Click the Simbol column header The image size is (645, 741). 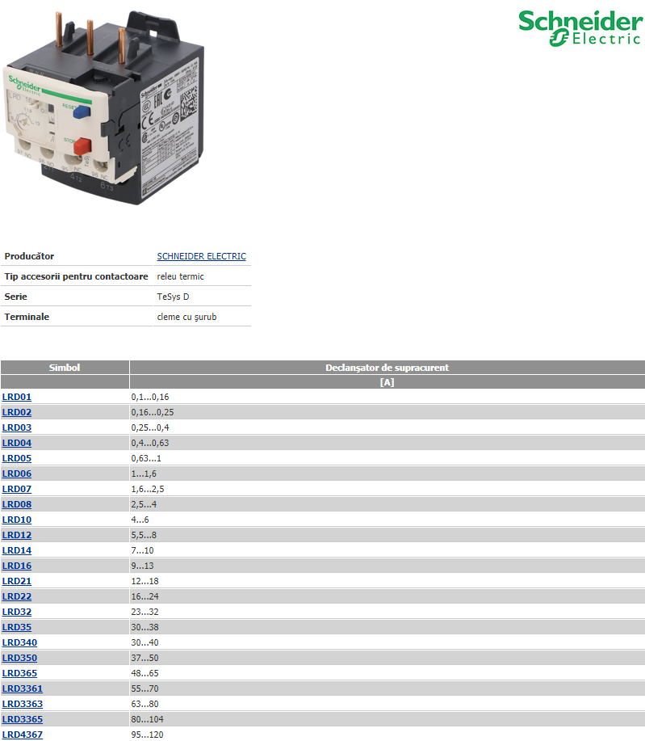[65, 368]
